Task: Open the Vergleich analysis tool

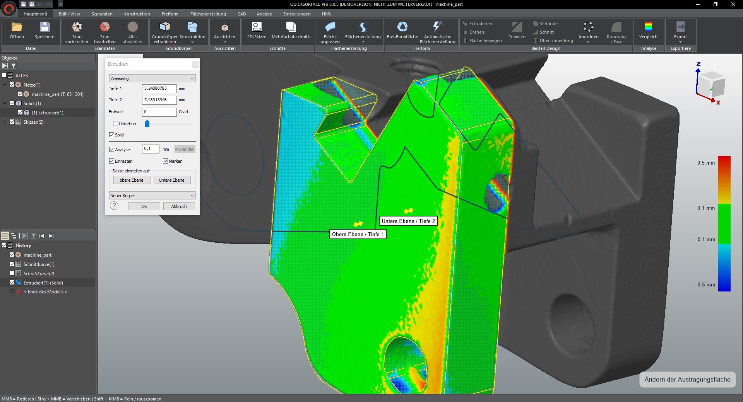Action: tap(648, 27)
